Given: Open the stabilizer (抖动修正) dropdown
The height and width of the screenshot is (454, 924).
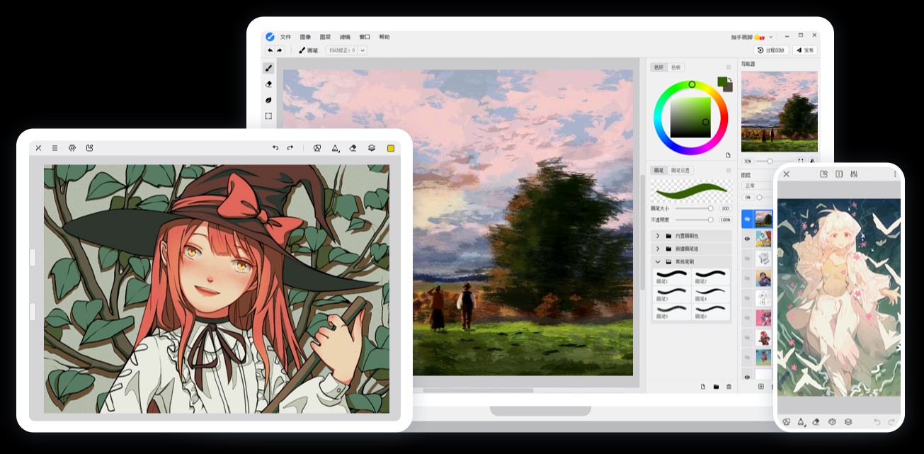Looking at the screenshot, I should pyautogui.click(x=363, y=50).
